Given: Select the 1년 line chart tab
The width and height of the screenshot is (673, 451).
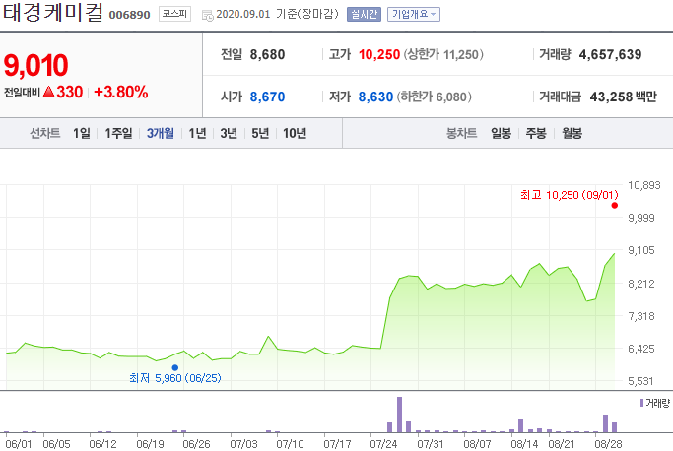Looking at the screenshot, I should [x=197, y=134].
